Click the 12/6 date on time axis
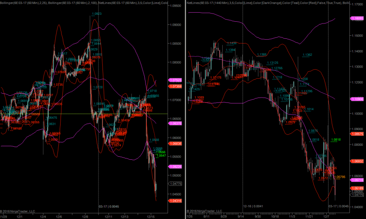366x219 pixels. click(x=59, y=217)
